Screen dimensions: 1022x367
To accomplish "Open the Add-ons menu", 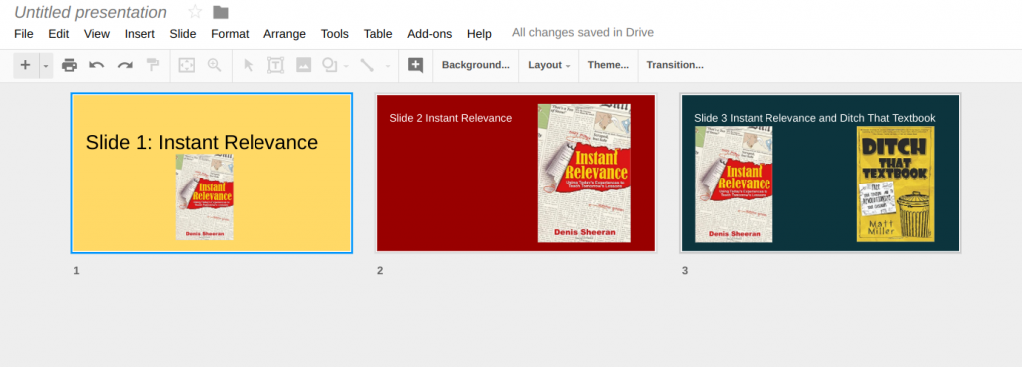I will tap(429, 34).
